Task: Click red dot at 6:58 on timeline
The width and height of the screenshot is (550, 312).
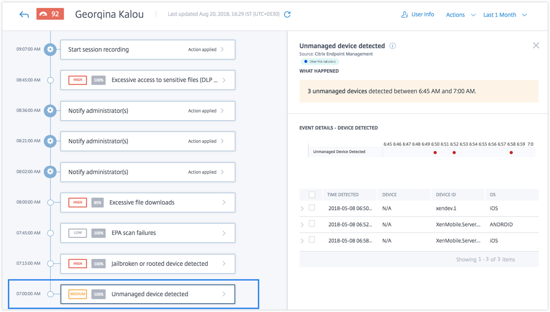Action: coord(511,153)
